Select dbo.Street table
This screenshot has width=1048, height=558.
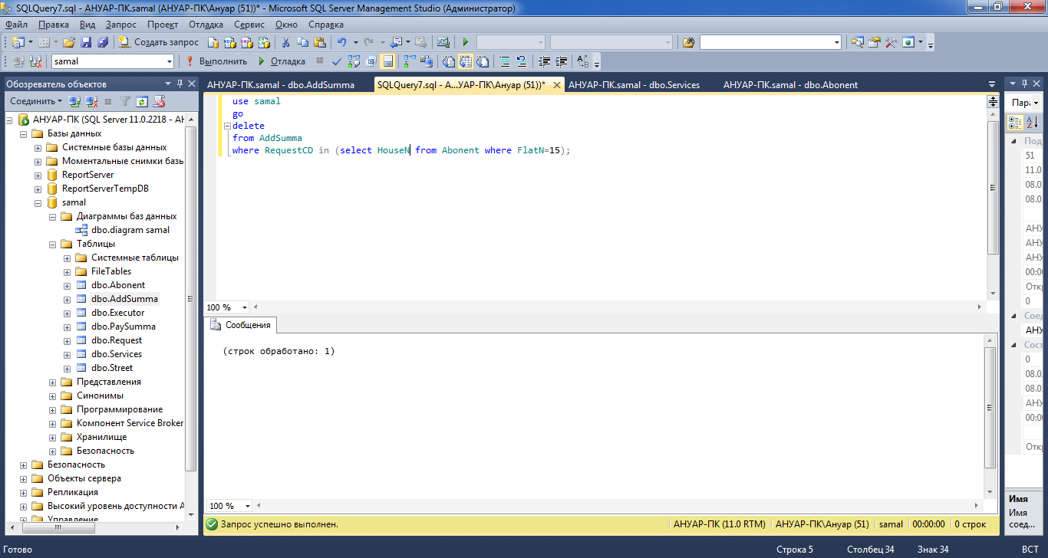point(112,368)
